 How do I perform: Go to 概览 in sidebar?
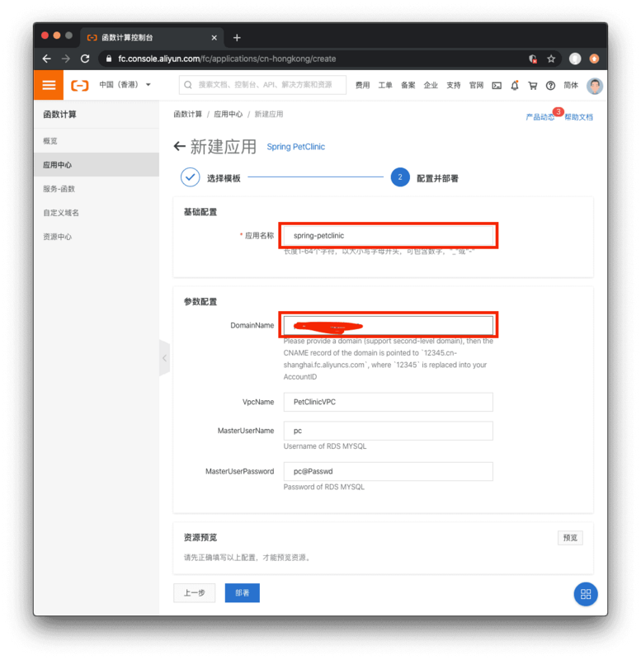(x=97, y=141)
